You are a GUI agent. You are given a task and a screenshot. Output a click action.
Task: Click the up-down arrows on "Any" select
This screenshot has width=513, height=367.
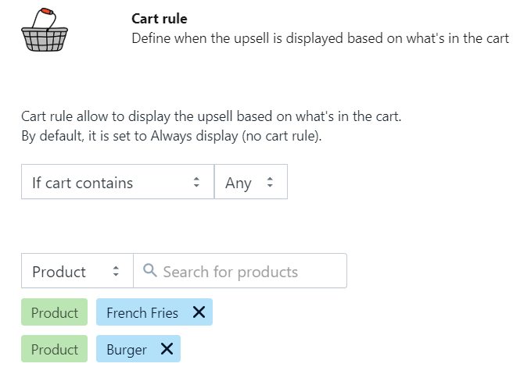(x=271, y=183)
